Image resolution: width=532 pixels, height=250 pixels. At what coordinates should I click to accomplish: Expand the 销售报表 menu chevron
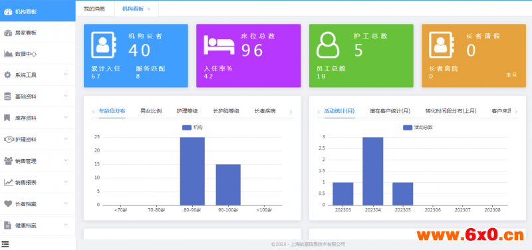coord(66,182)
